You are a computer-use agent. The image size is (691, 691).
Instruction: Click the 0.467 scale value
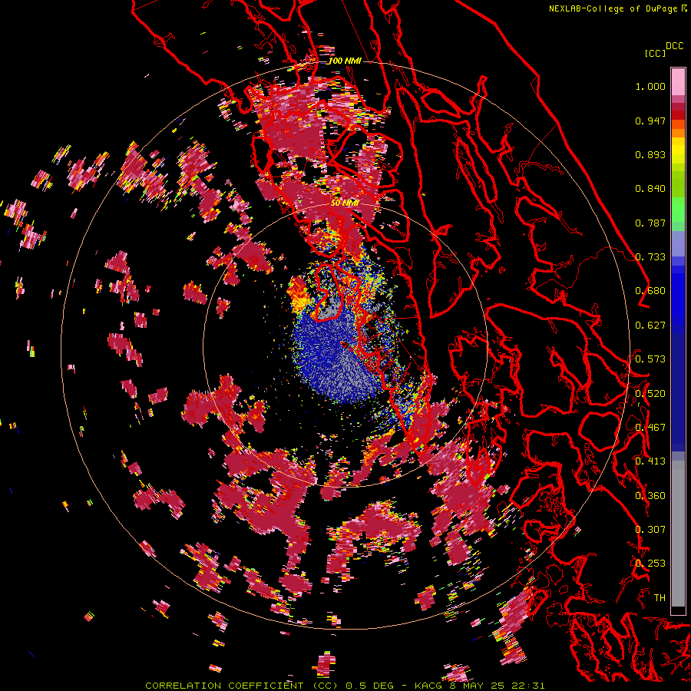(x=650, y=428)
